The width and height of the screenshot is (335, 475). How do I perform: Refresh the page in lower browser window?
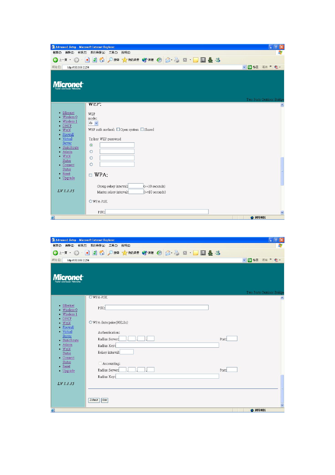point(94,253)
